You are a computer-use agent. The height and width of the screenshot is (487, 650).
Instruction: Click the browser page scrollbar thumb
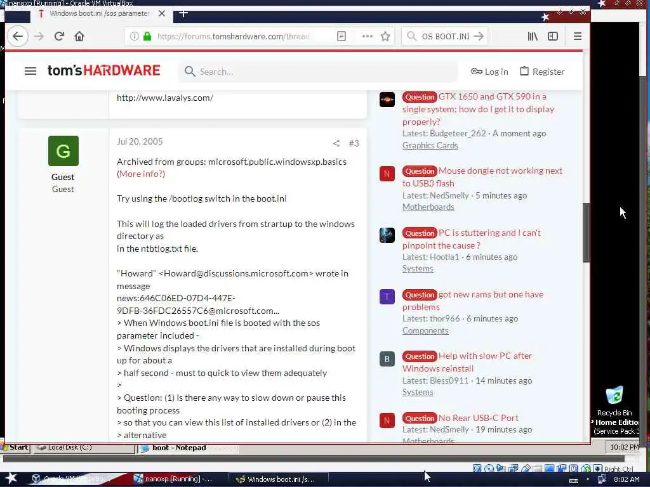(586, 233)
